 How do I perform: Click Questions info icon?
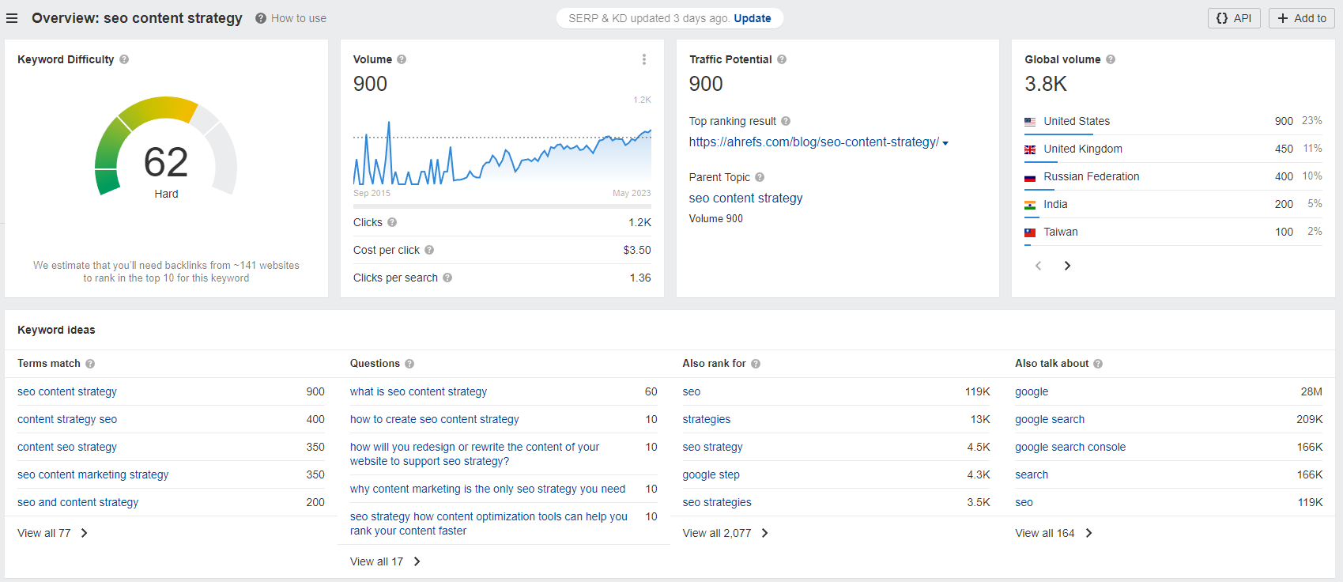(x=409, y=364)
